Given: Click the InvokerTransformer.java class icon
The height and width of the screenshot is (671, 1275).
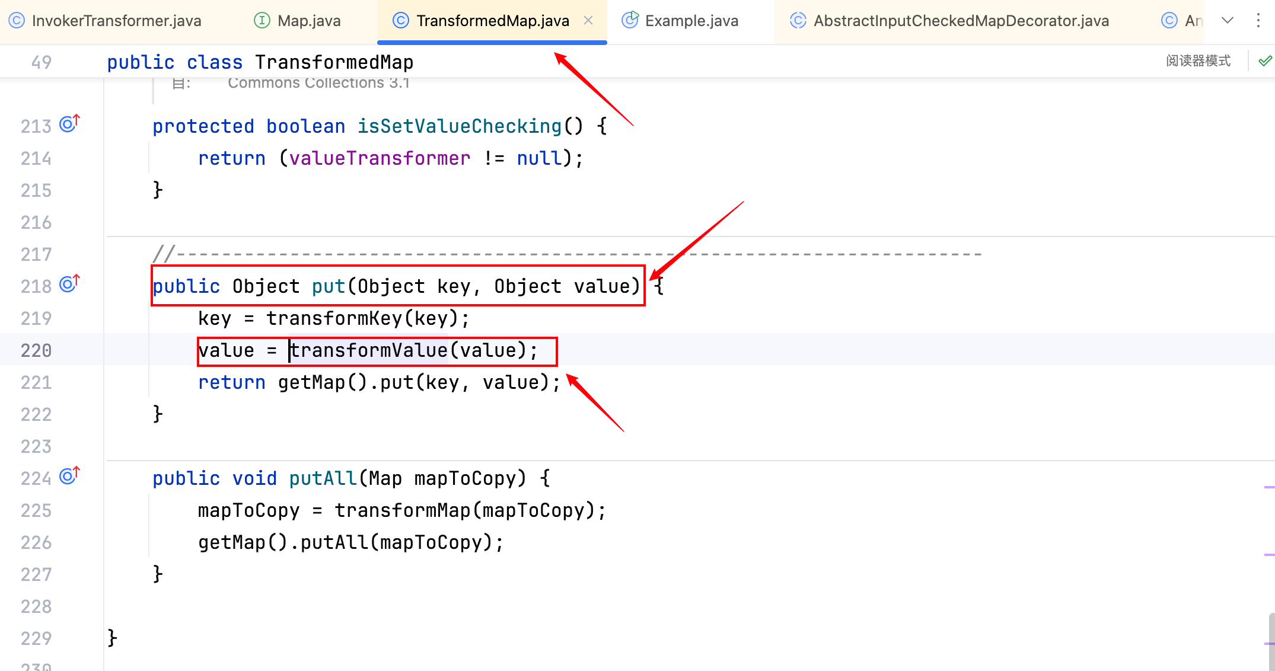Looking at the screenshot, I should [x=17, y=21].
